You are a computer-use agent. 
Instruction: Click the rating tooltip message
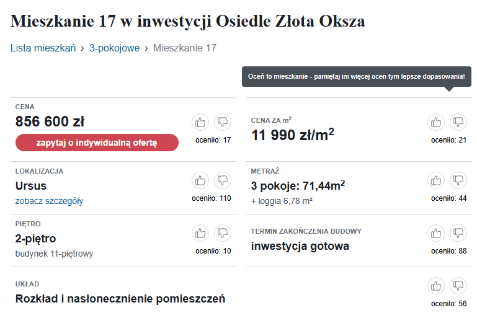click(356, 76)
